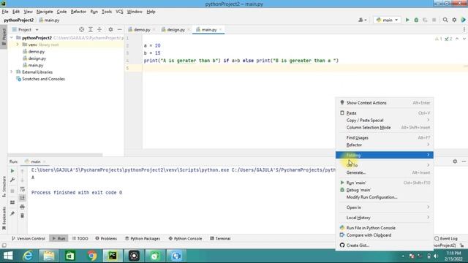The image size is (468, 263).
Task: Toggle scroll to end icon in Run console
Action: [x=23, y=198]
